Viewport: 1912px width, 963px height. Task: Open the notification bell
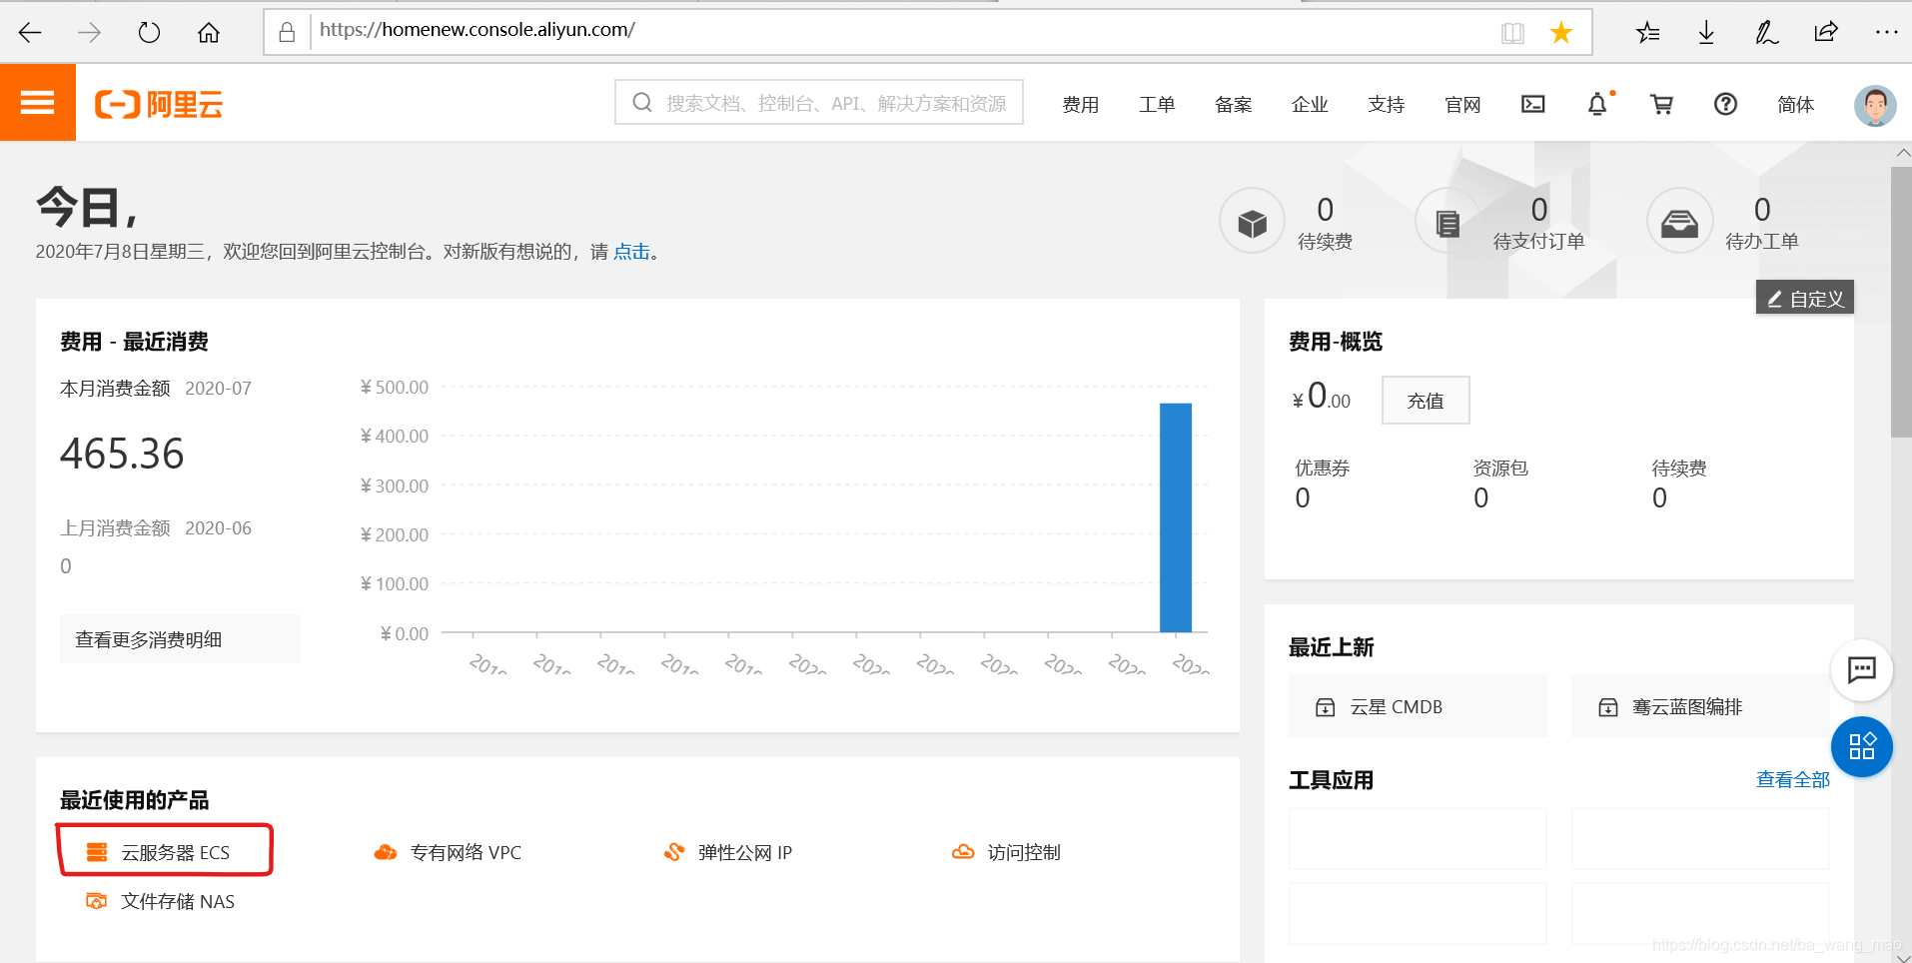point(1597,104)
